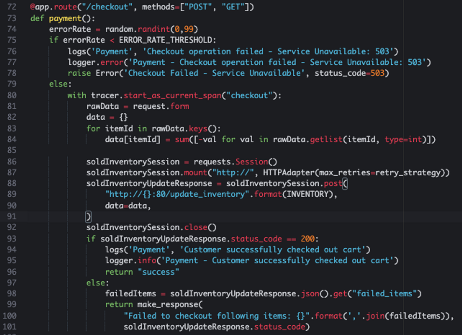Screen dimensions: 462x335
Task: Click 'HTTPAdapter(max_retries=retry_strategy)' text
Action: pyautogui.click(x=354, y=172)
